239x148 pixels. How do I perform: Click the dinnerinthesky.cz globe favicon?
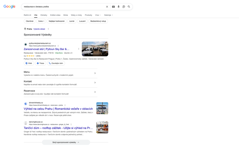(26, 104)
